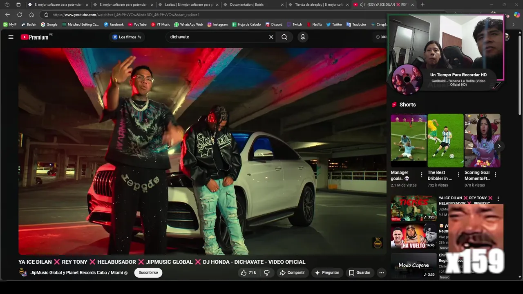523x294 pixels.
Task: Play the TIENES thumbnail video 3:23
Action: click(x=413, y=208)
